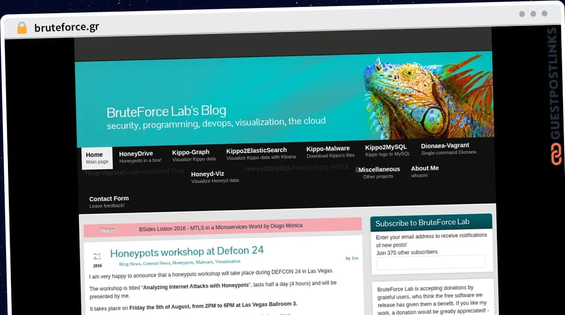The width and height of the screenshot is (565, 315).
Task: Click the "Honeypots workshop at Defcon 24" post title
Action: (x=186, y=251)
